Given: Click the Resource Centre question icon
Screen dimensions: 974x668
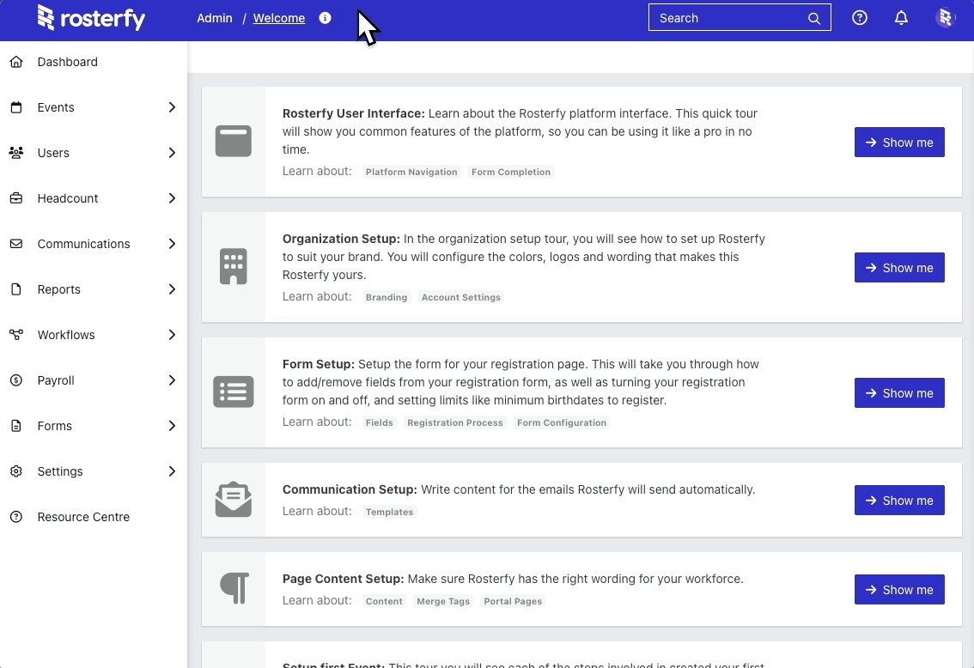Looking at the screenshot, I should (x=16, y=517).
